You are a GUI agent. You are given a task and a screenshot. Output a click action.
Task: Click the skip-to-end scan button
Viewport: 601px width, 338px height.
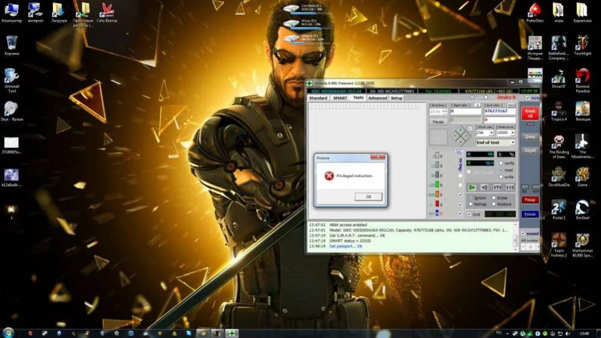pyautogui.click(x=510, y=187)
